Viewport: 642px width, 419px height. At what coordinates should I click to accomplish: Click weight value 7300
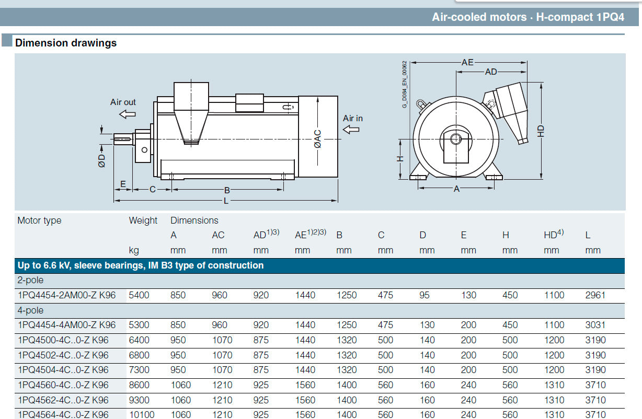[139, 370]
